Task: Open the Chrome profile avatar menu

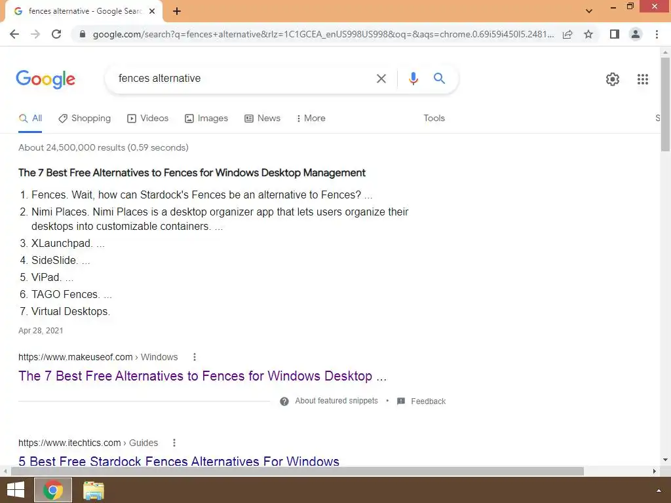Action: (x=636, y=34)
